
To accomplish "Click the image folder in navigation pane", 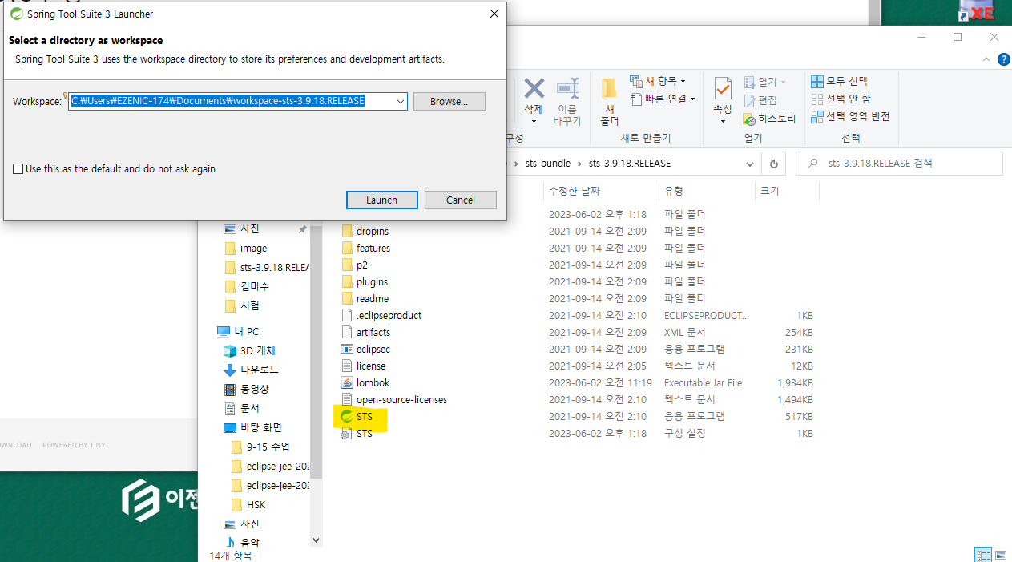I will click(x=253, y=248).
